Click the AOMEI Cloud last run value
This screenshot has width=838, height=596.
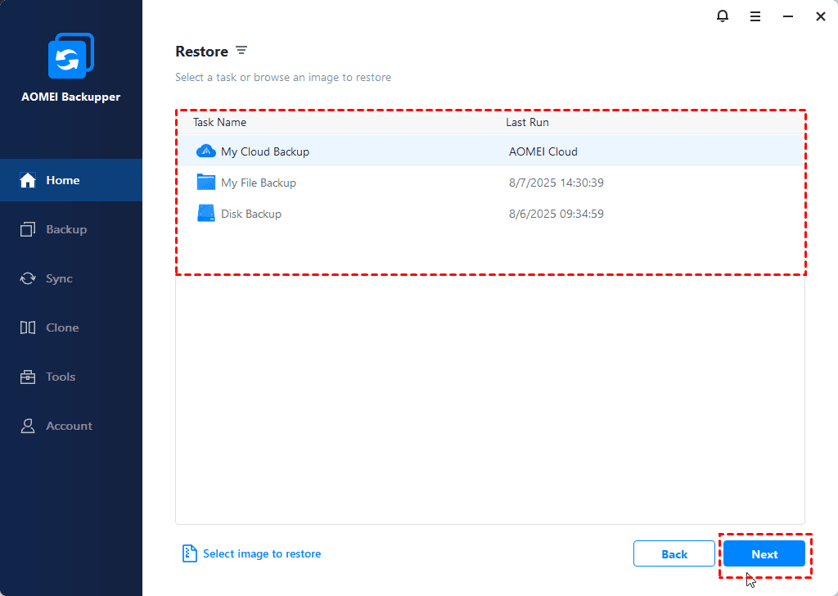543,151
